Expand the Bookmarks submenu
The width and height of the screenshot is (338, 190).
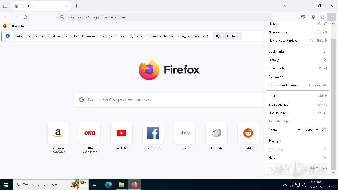click(298, 51)
